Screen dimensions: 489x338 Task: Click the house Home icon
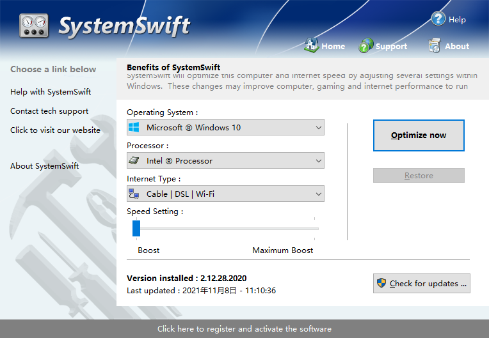311,45
